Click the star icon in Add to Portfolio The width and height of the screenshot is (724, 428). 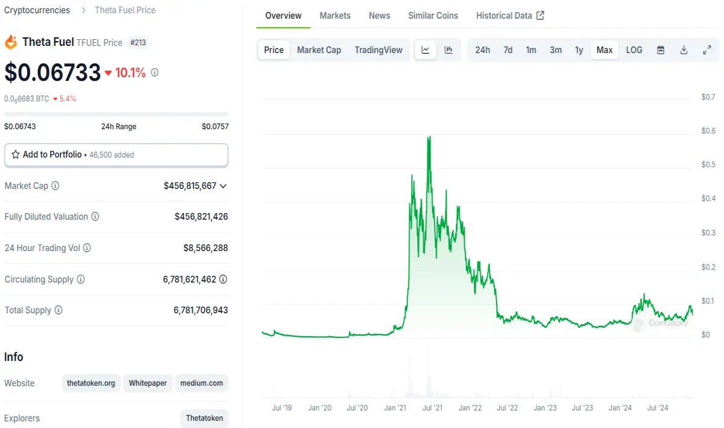click(16, 155)
